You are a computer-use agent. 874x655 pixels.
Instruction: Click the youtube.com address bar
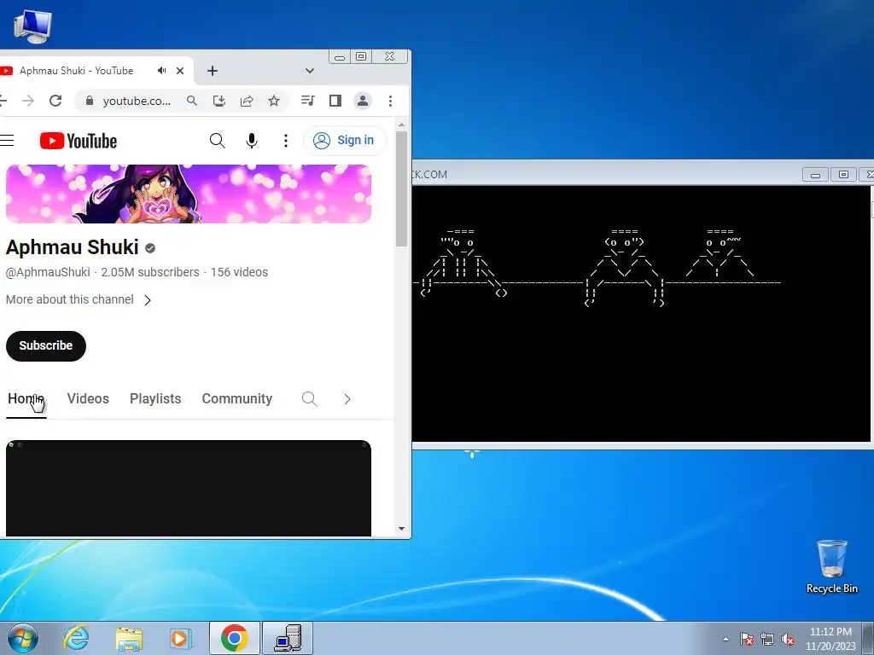tap(137, 101)
